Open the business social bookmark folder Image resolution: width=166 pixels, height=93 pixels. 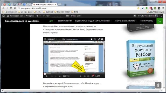click(x=62, y=12)
